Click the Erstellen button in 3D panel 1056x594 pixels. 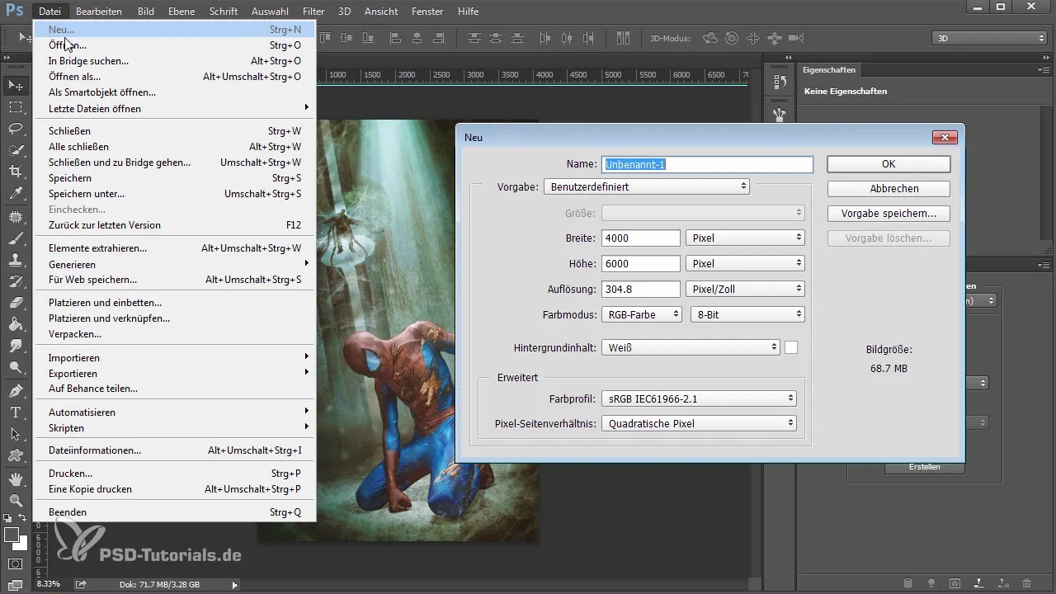pos(924,467)
